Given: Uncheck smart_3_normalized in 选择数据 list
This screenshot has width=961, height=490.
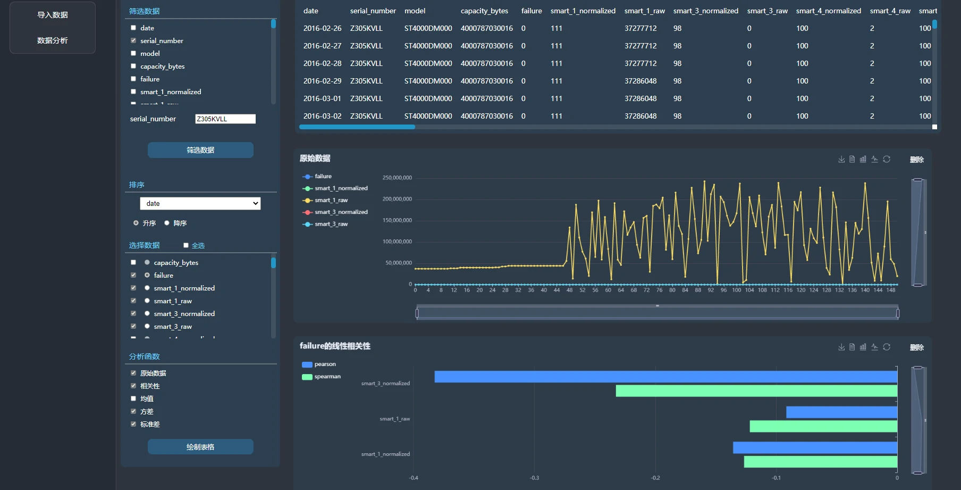Looking at the screenshot, I should pyautogui.click(x=133, y=313).
